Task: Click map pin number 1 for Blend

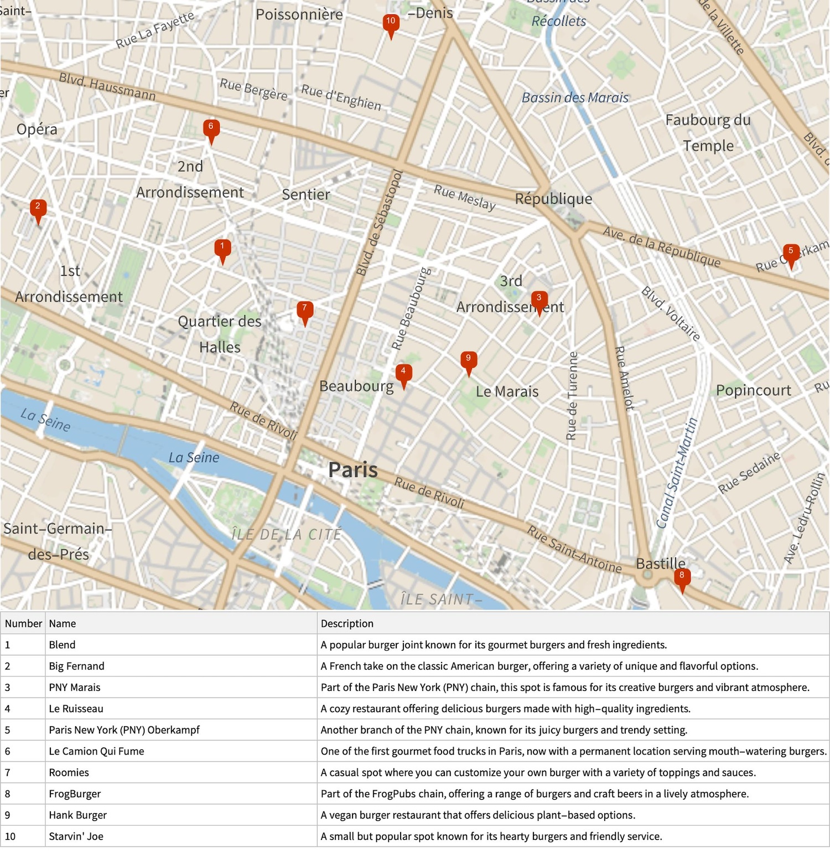Action: [x=222, y=249]
